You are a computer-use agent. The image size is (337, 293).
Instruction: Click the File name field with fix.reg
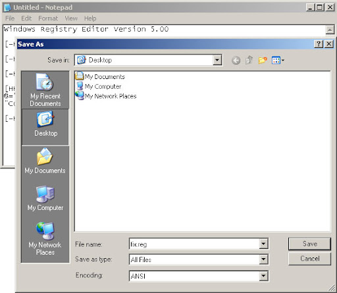coord(194,244)
